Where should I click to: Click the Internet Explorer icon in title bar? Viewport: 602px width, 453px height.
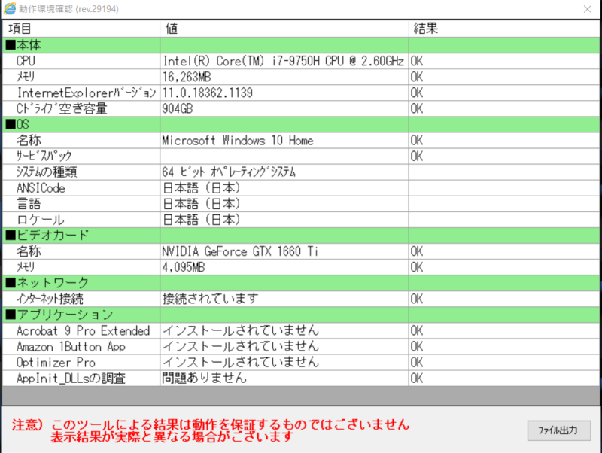tap(10, 8)
